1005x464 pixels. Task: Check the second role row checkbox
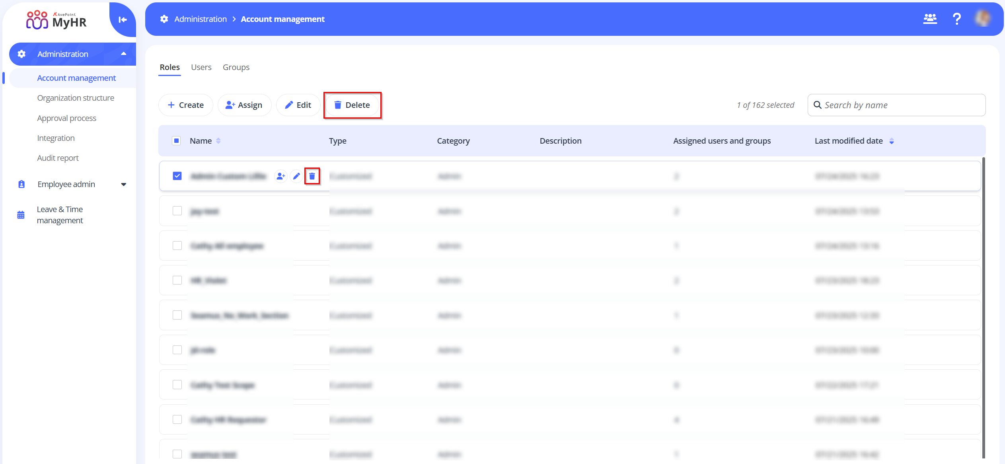point(177,211)
